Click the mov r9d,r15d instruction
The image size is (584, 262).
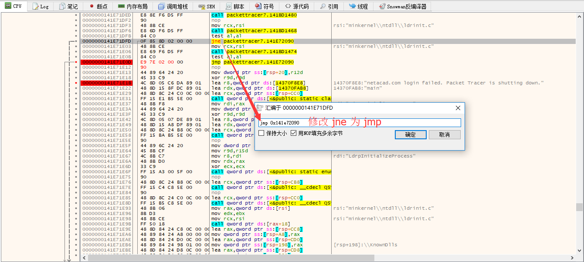(x=230, y=151)
